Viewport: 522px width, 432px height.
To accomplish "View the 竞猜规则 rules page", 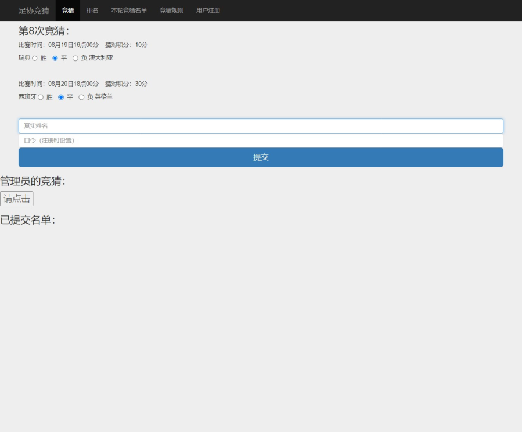I will pos(171,10).
